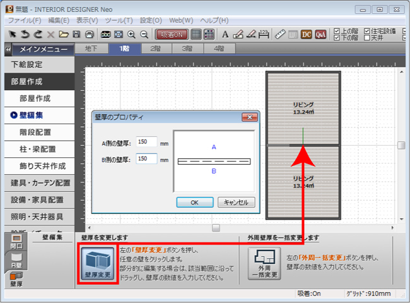Select the 開口 opening tool icon
Image resolution: width=410 pixels, height=303 pixels.
[x=16, y=240]
